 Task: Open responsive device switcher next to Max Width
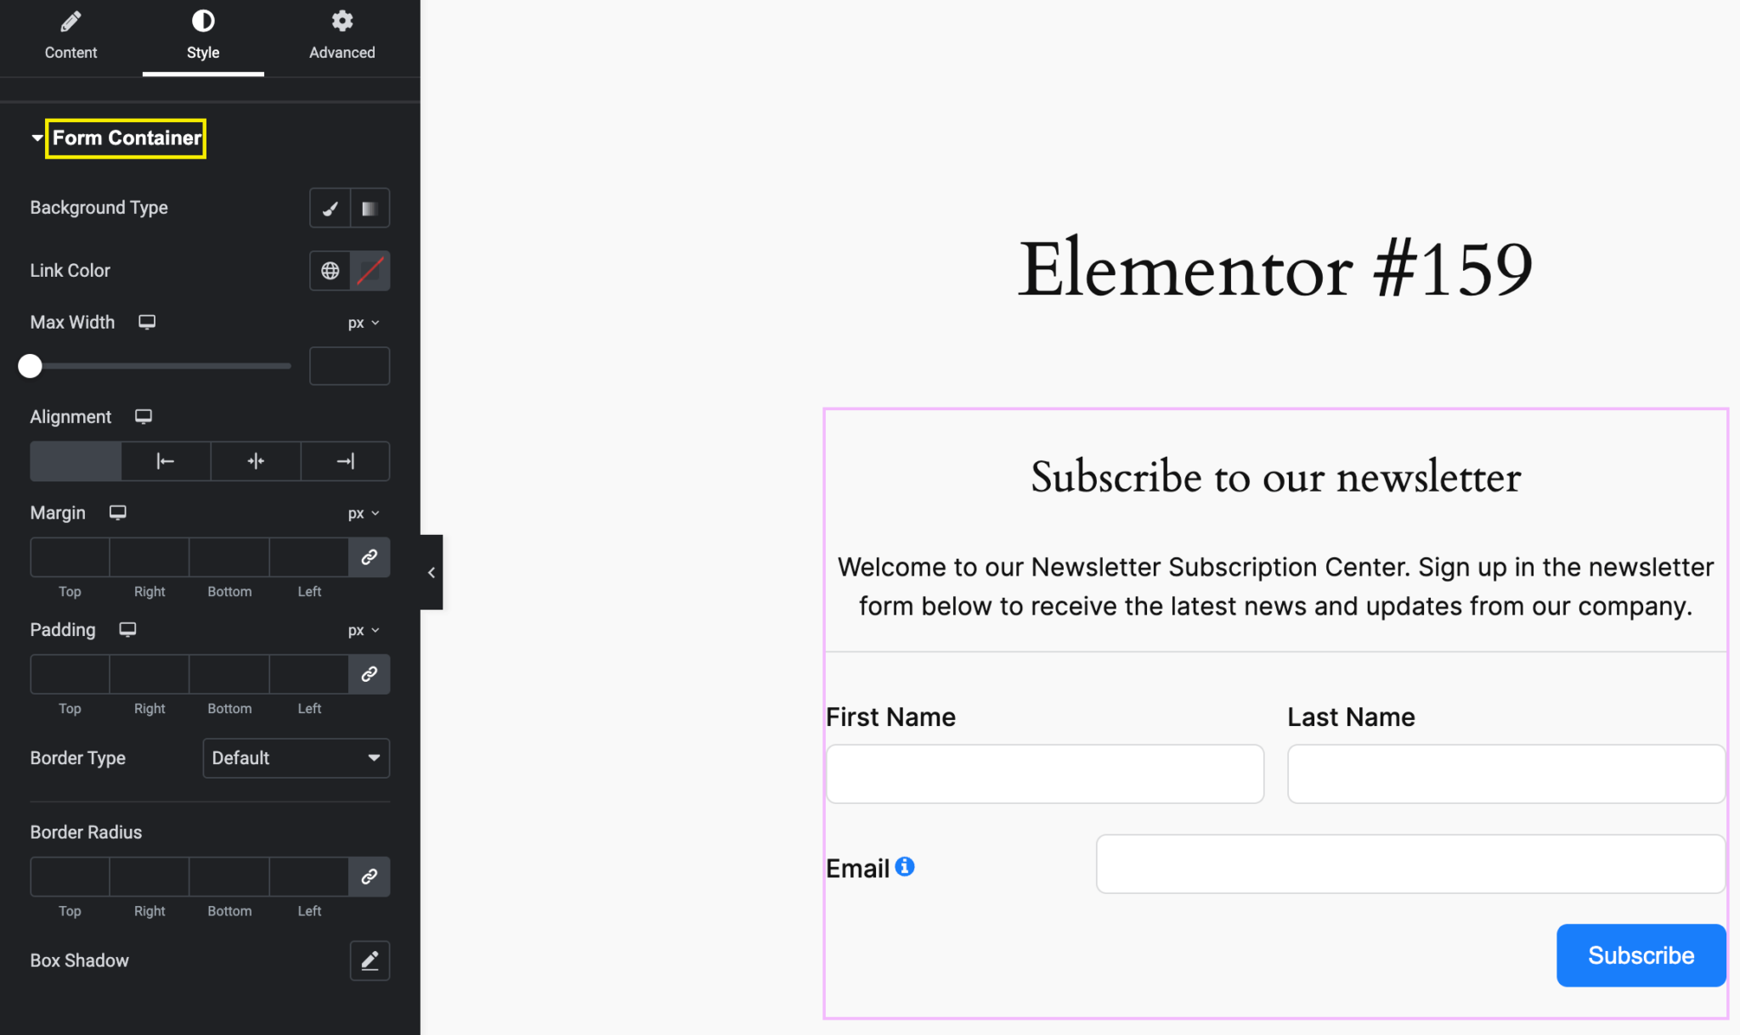(147, 322)
